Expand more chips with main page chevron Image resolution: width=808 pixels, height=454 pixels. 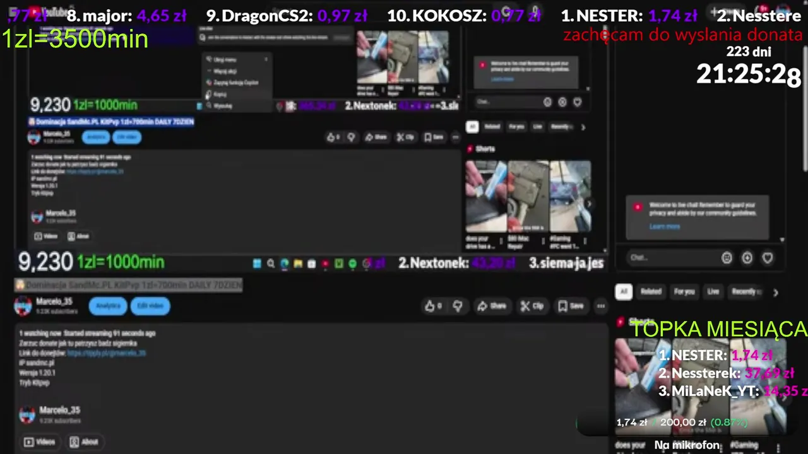[x=775, y=292]
